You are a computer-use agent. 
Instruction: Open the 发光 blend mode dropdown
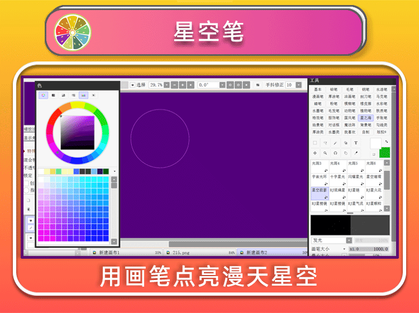pyautogui.click(x=349, y=240)
